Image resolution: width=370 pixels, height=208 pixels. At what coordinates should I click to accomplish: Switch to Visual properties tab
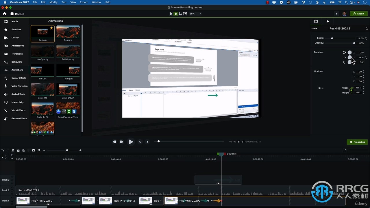[x=316, y=21]
